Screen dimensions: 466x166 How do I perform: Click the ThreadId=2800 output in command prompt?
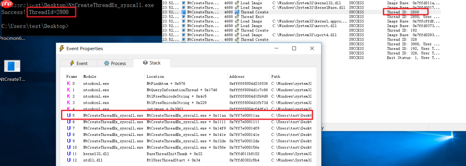pos(49,12)
